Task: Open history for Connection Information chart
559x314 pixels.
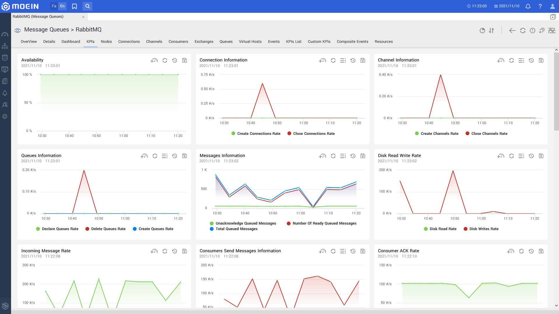Action: 353,60
